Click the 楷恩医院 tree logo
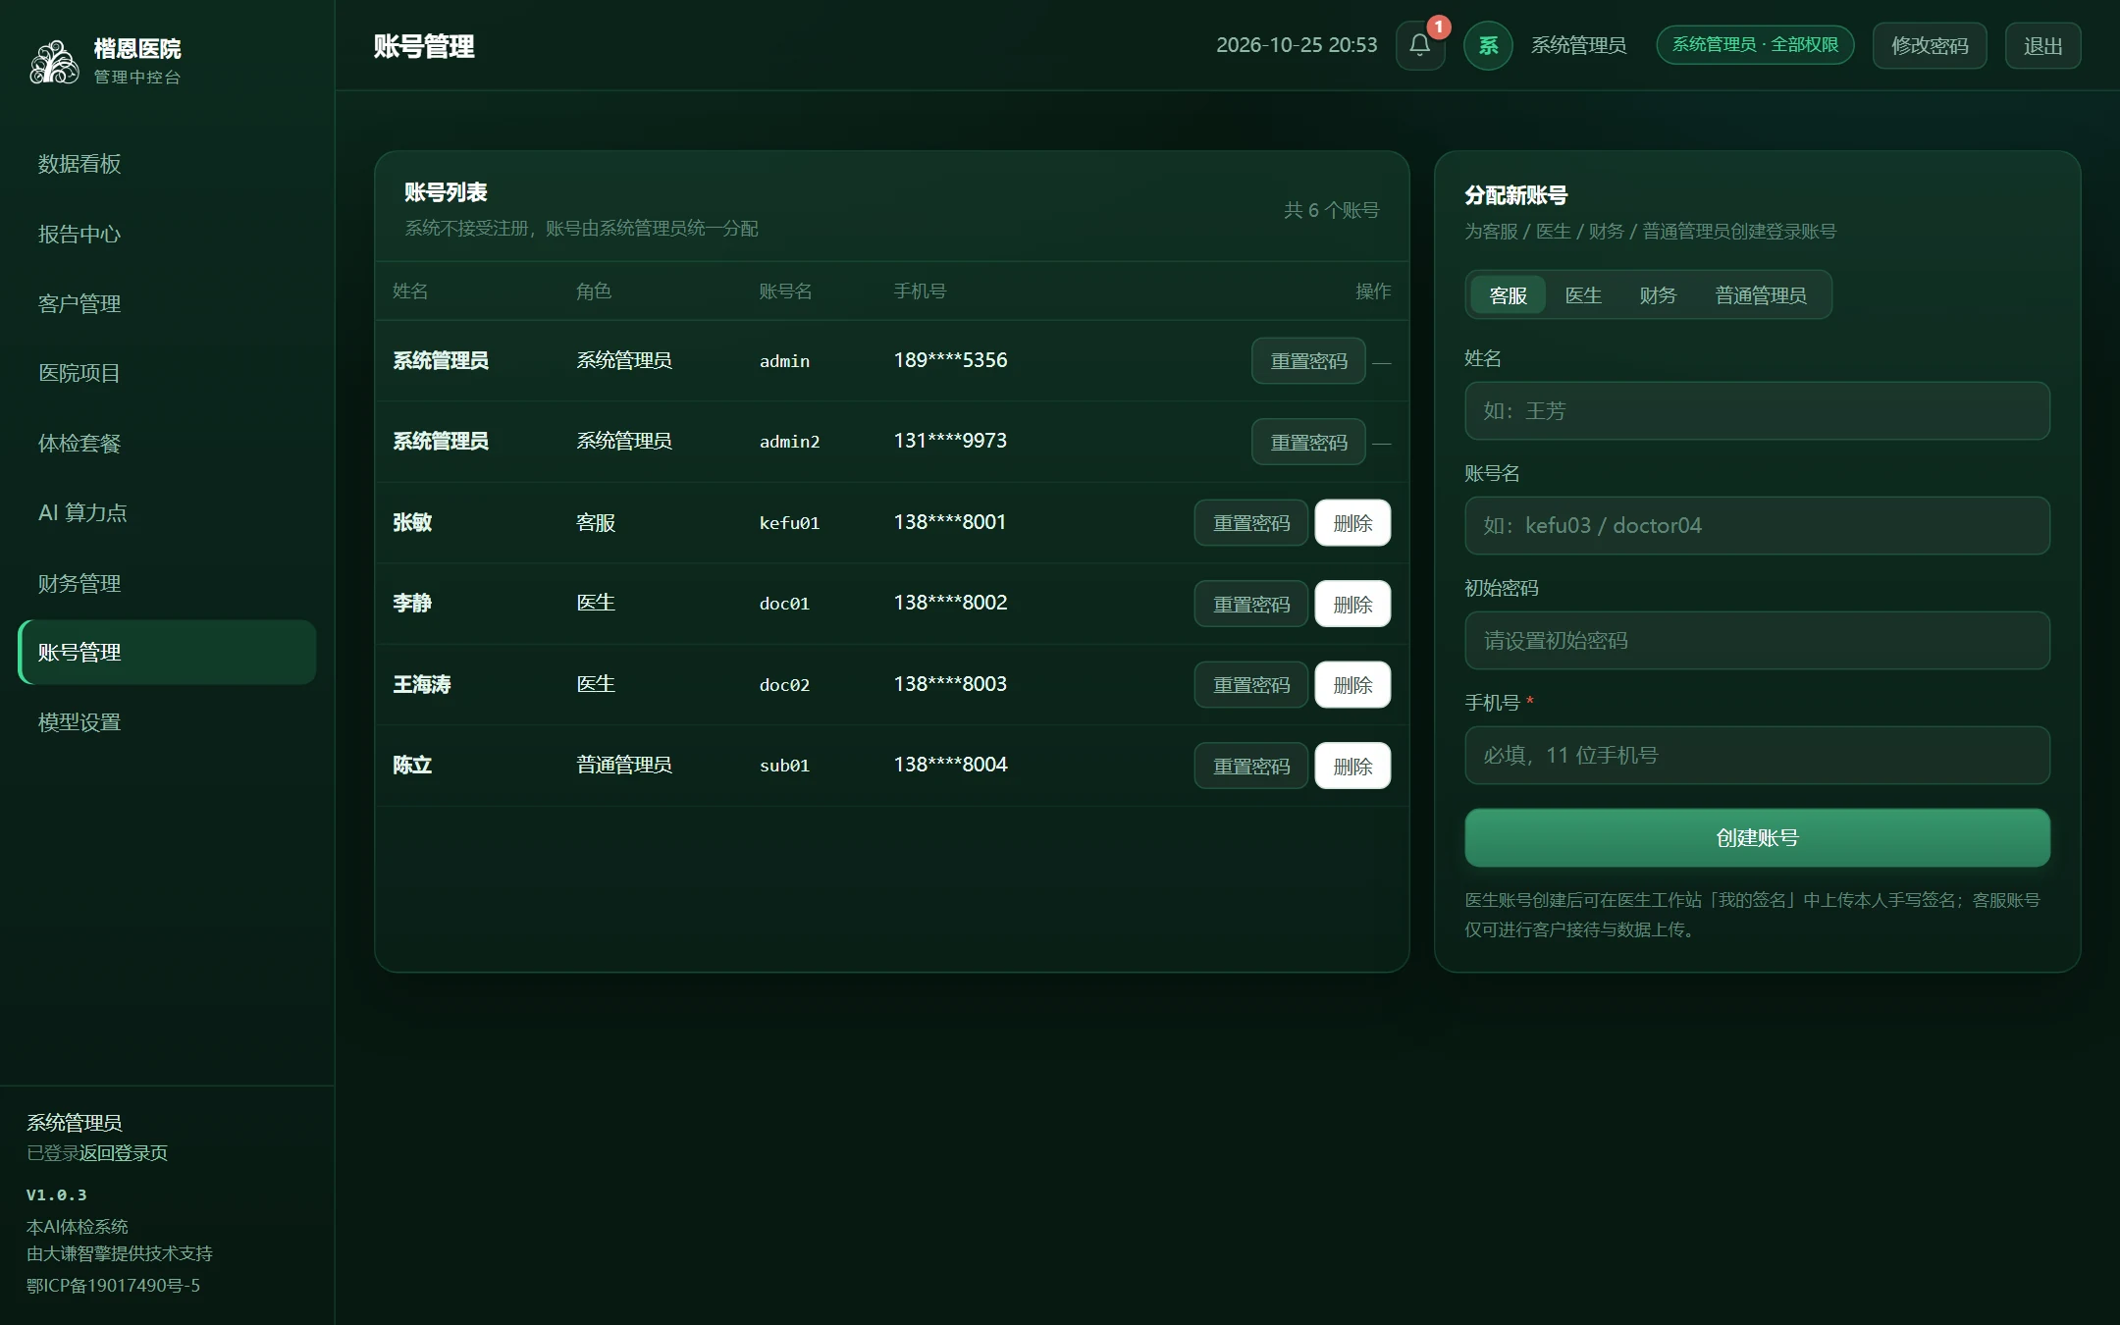The width and height of the screenshot is (2120, 1325). click(54, 62)
